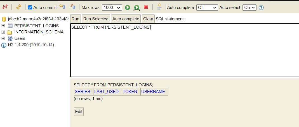Image resolution: width=299 pixels, height=127 pixels.
Task: Select PERSISTENT_LOGINS in the tree
Action: 37,26
